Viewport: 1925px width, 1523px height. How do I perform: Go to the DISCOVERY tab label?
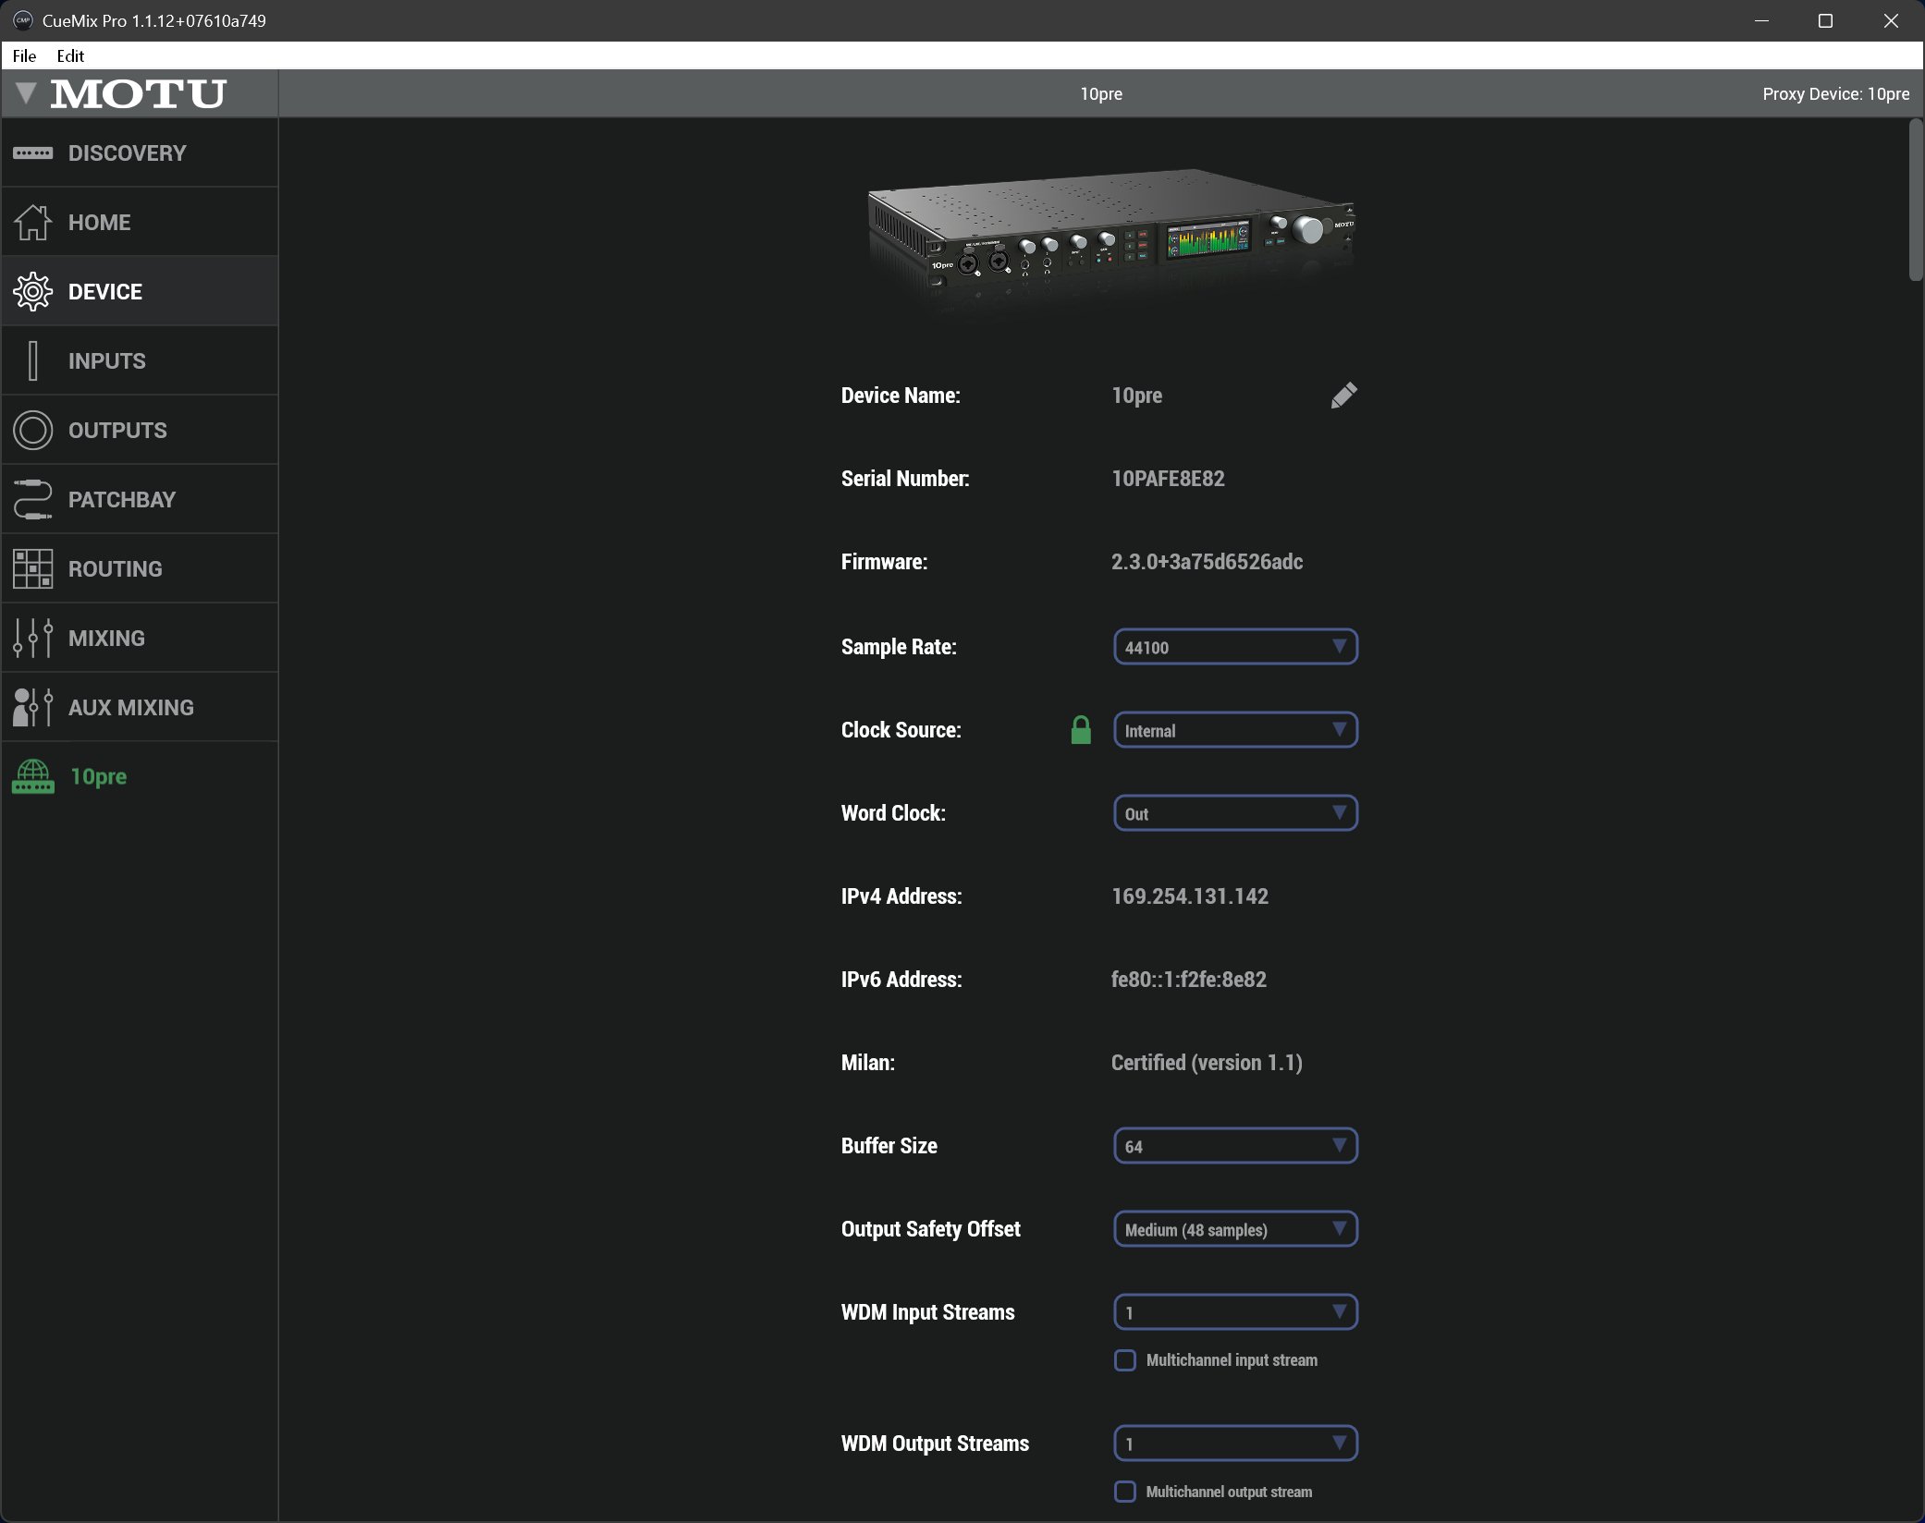pos(128,152)
